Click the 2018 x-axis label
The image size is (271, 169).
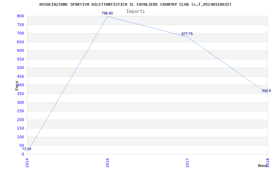(268, 162)
